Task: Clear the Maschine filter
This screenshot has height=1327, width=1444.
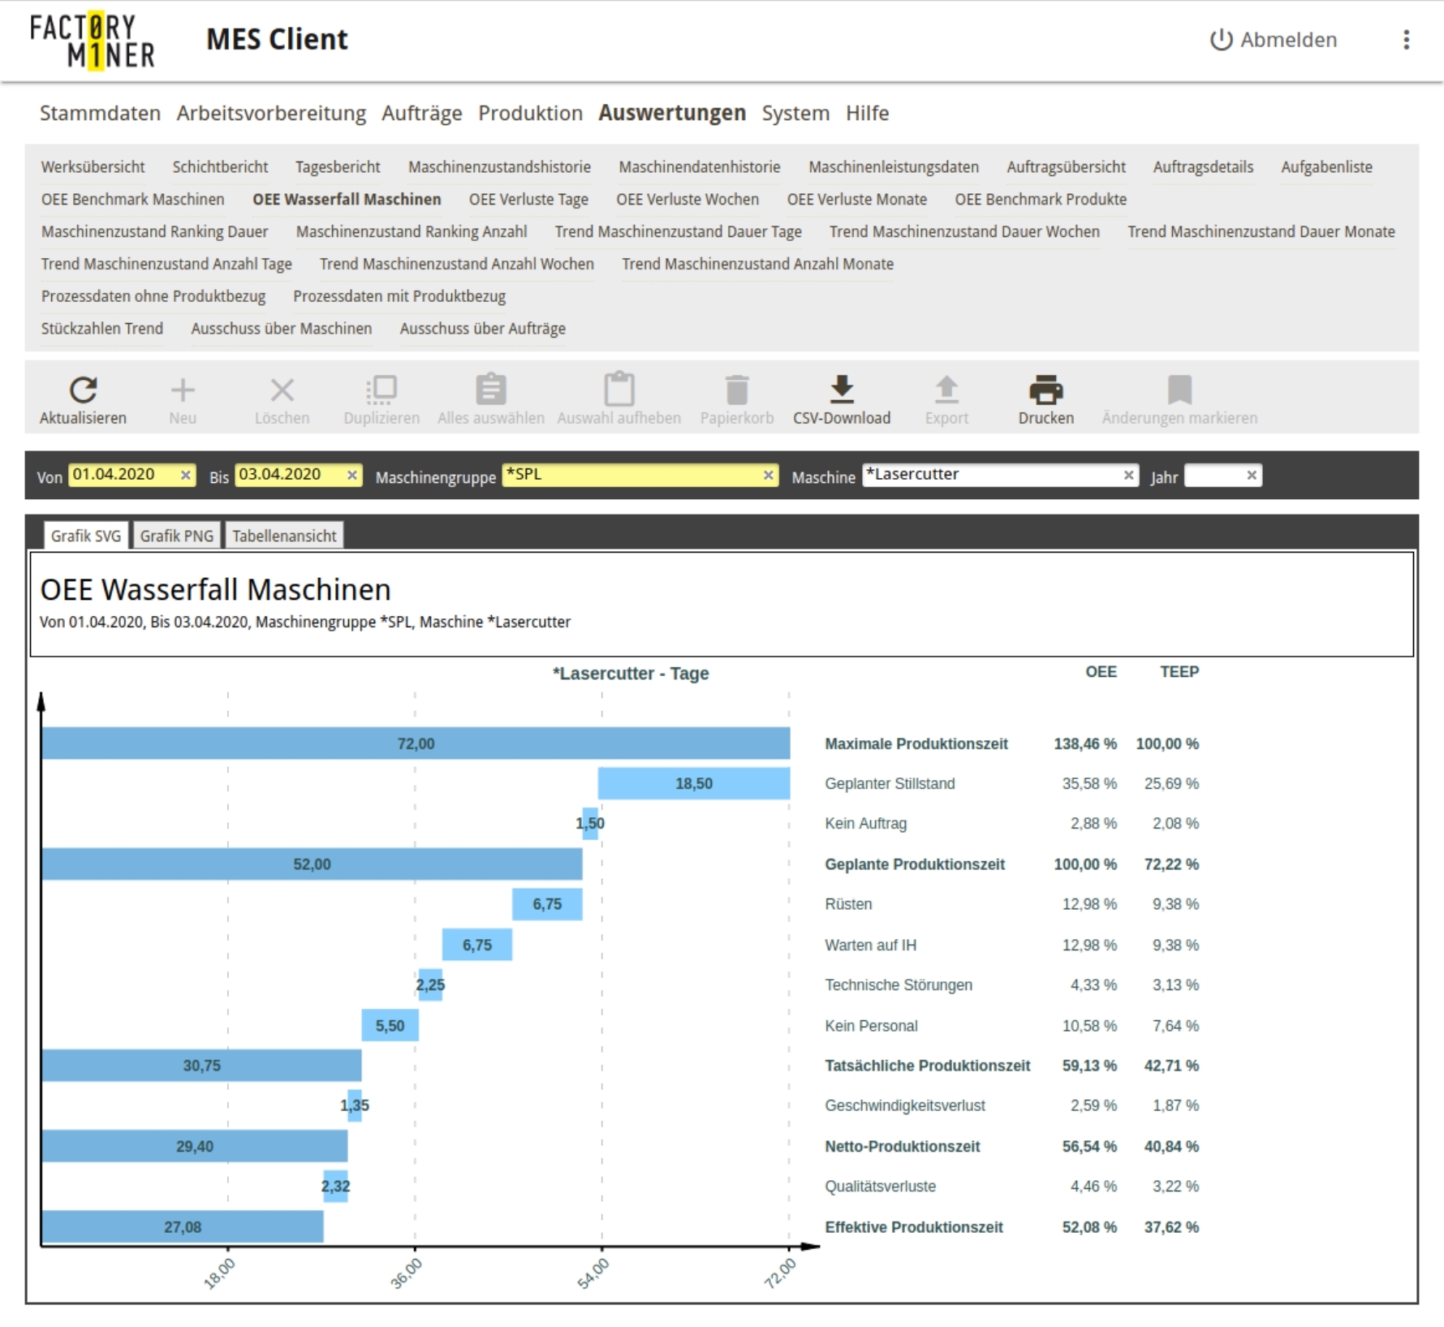Action: (1128, 476)
